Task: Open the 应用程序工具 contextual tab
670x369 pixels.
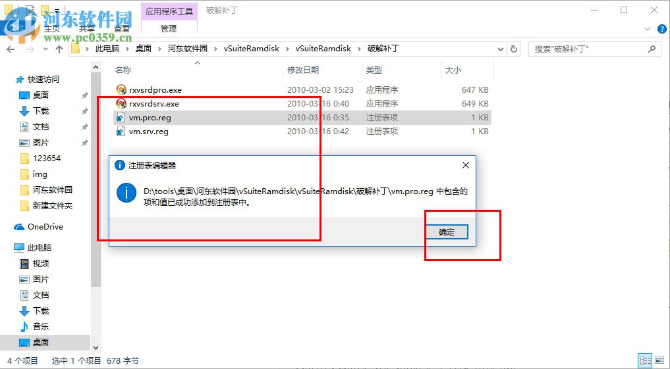Action: [x=169, y=11]
